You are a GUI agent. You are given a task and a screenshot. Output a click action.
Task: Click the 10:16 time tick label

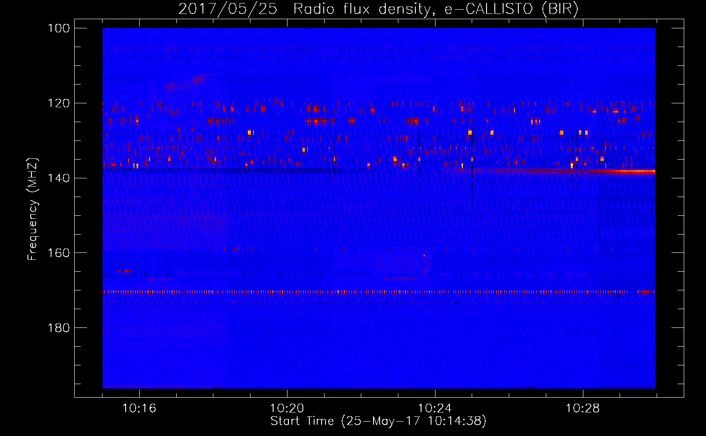pos(139,409)
